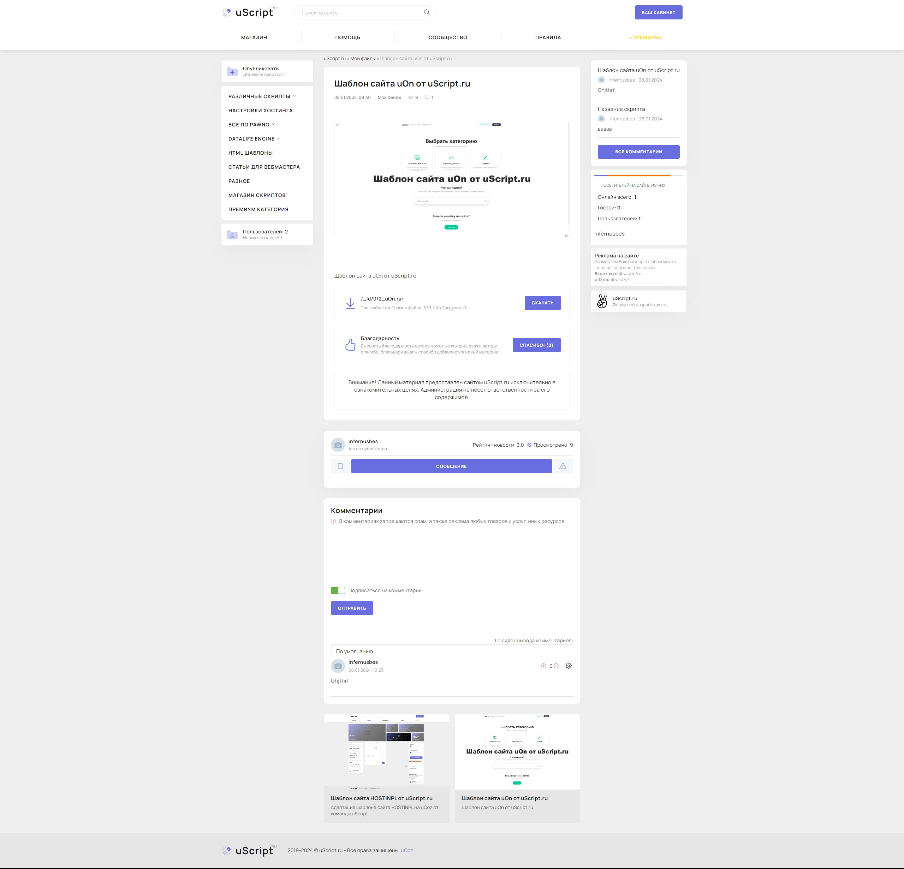The height and width of the screenshot is (869, 904).
Task: Expand DataLife Engine category
Action: click(x=254, y=139)
